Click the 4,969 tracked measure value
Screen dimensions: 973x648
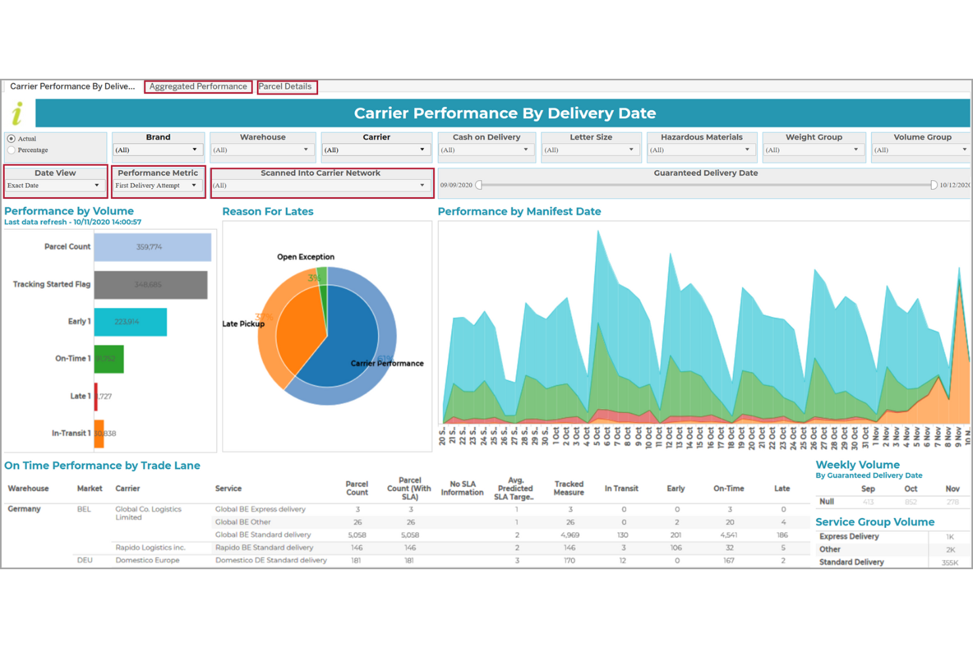pos(569,535)
